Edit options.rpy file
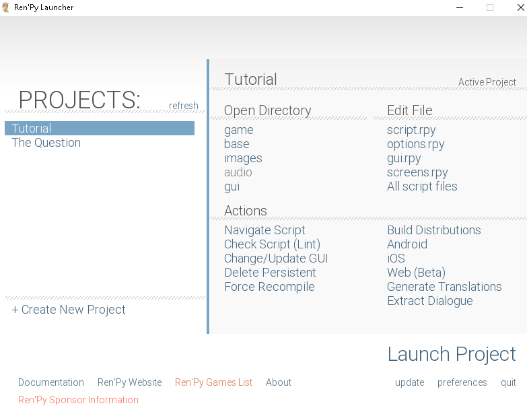Image resolution: width=527 pixels, height=414 pixels. point(416,145)
